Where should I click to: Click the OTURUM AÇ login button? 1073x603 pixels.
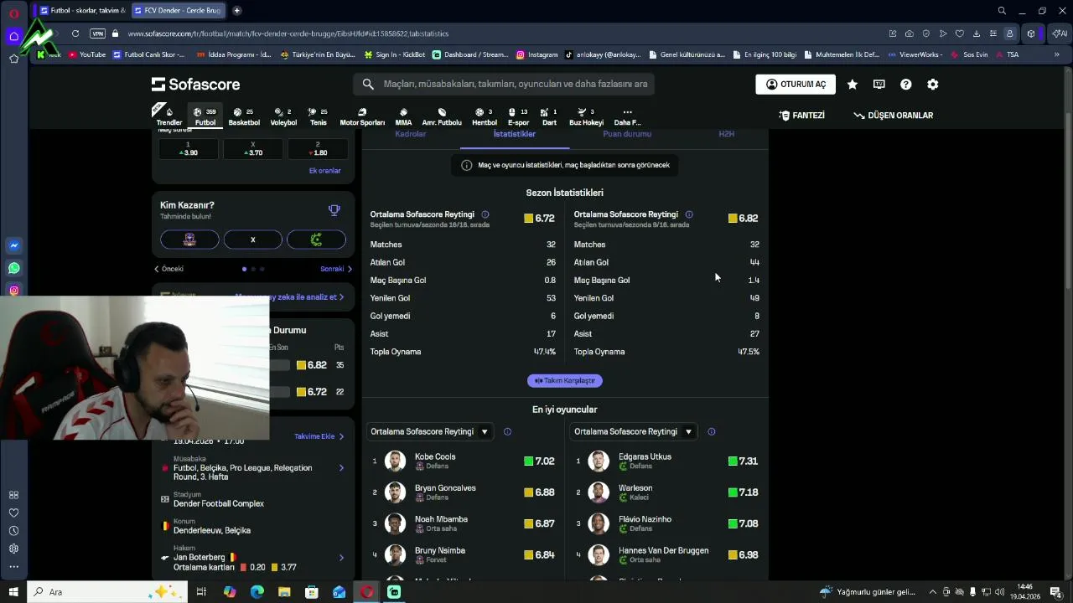tap(796, 85)
